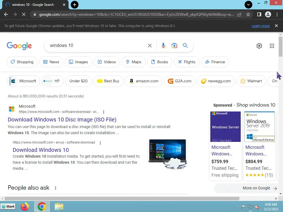Filter results by the HP chip
This screenshot has width=283, height=212.
point(53,81)
